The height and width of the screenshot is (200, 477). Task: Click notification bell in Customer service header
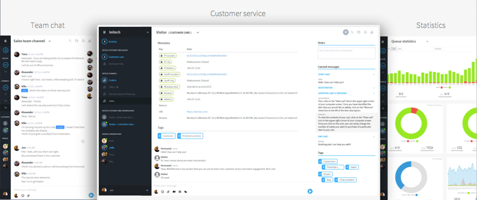coord(365,32)
